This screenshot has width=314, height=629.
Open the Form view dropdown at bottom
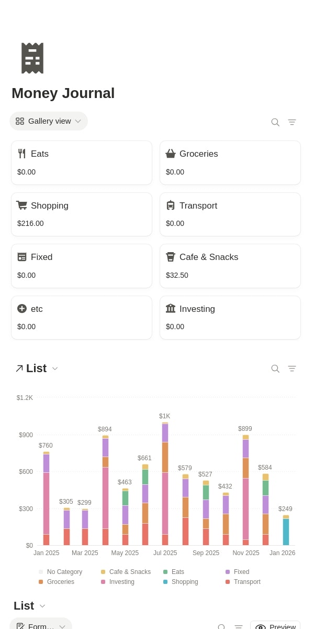point(41,625)
